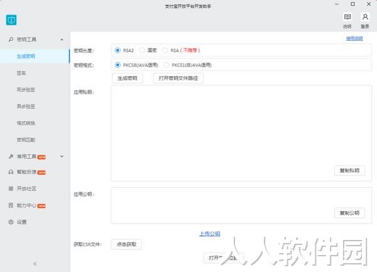
Task: Close the application window
Action: click(x=369, y=4)
